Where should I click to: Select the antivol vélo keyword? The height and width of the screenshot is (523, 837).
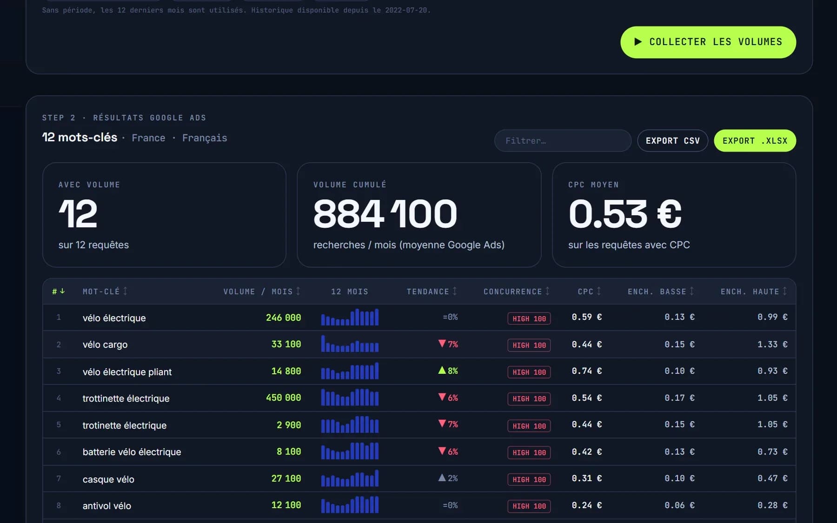point(107,506)
